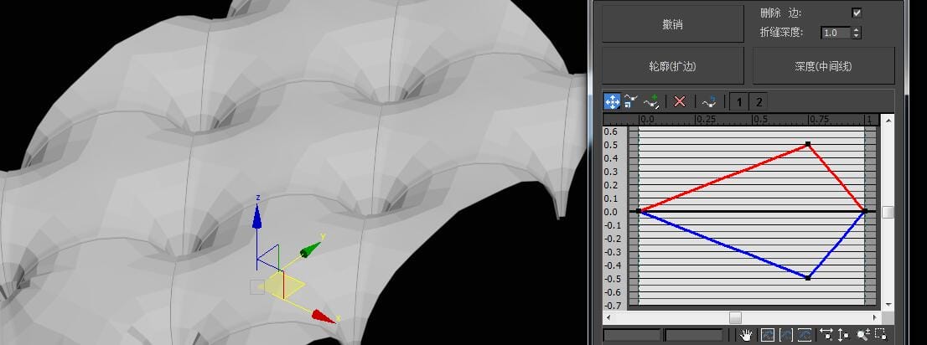
Task: Toggle curve 1 display button
Action: pos(739,101)
